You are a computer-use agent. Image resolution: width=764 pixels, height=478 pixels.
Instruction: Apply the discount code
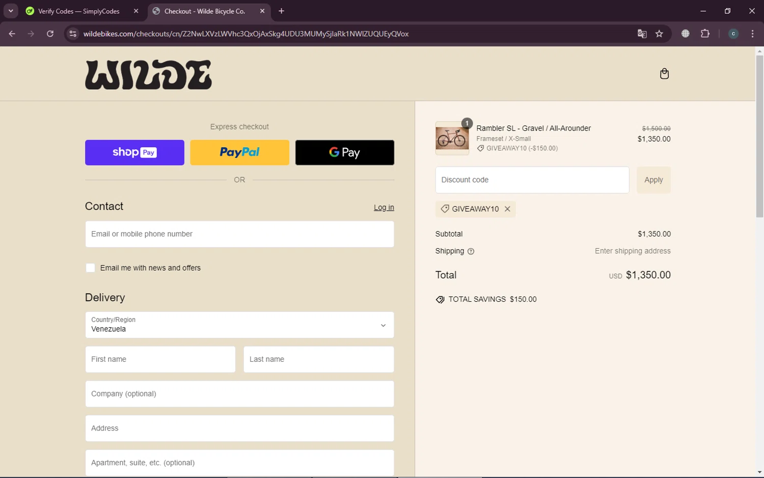(x=653, y=180)
